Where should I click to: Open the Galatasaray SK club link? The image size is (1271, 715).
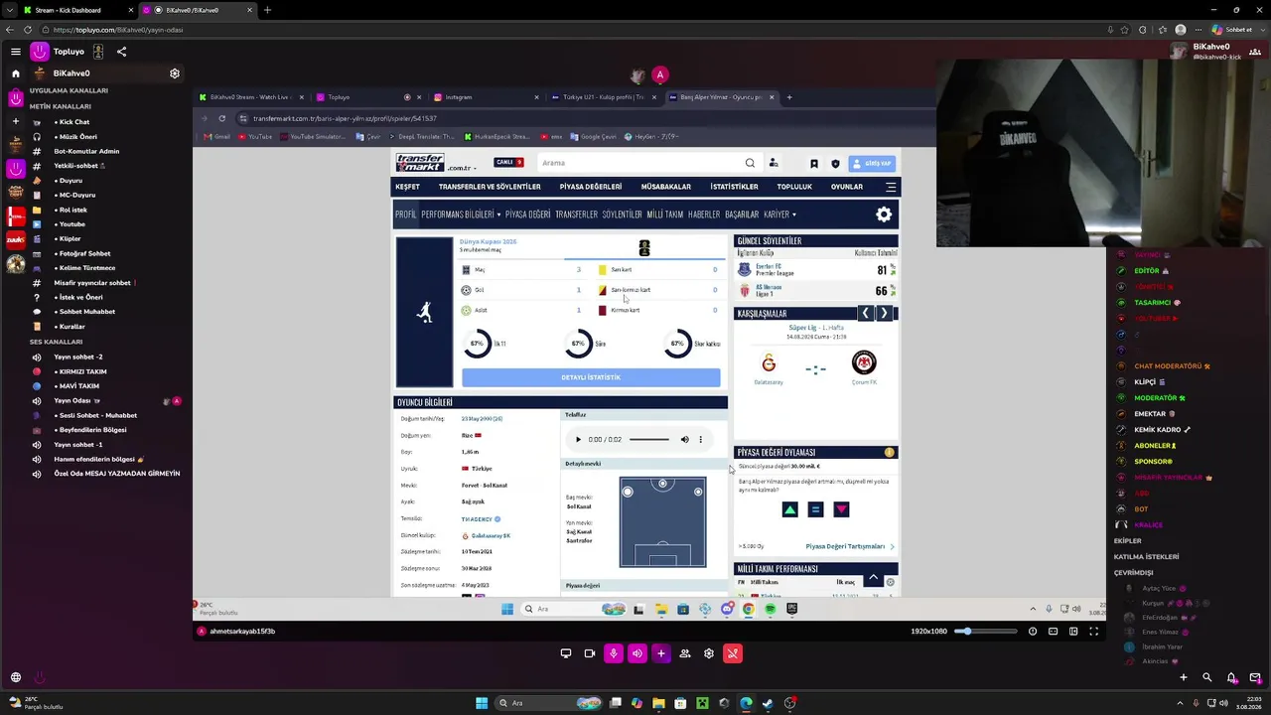pyautogui.click(x=491, y=535)
